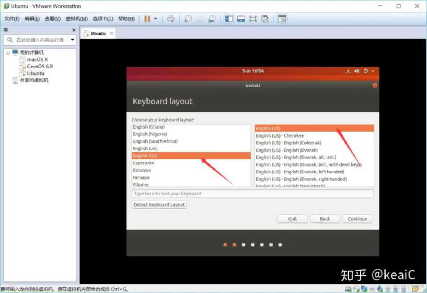Show or hide the library sidebar

(229, 18)
